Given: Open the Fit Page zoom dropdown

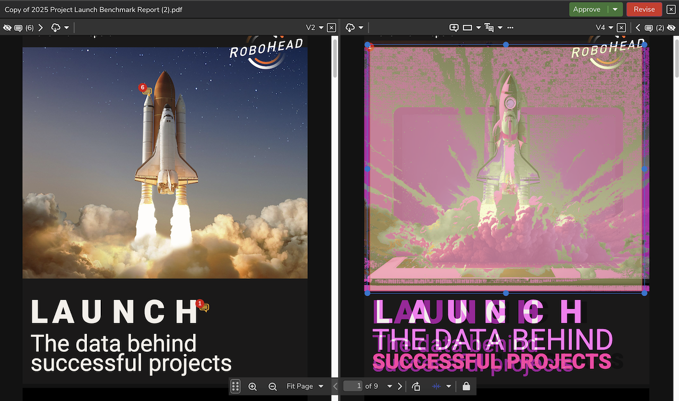Looking at the screenshot, I should point(304,387).
